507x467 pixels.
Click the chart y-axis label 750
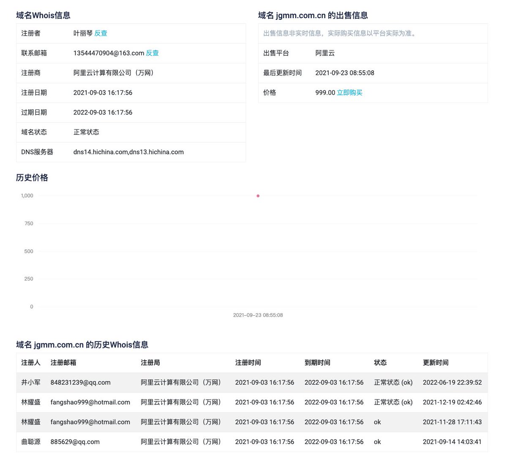(x=29, y=224)
